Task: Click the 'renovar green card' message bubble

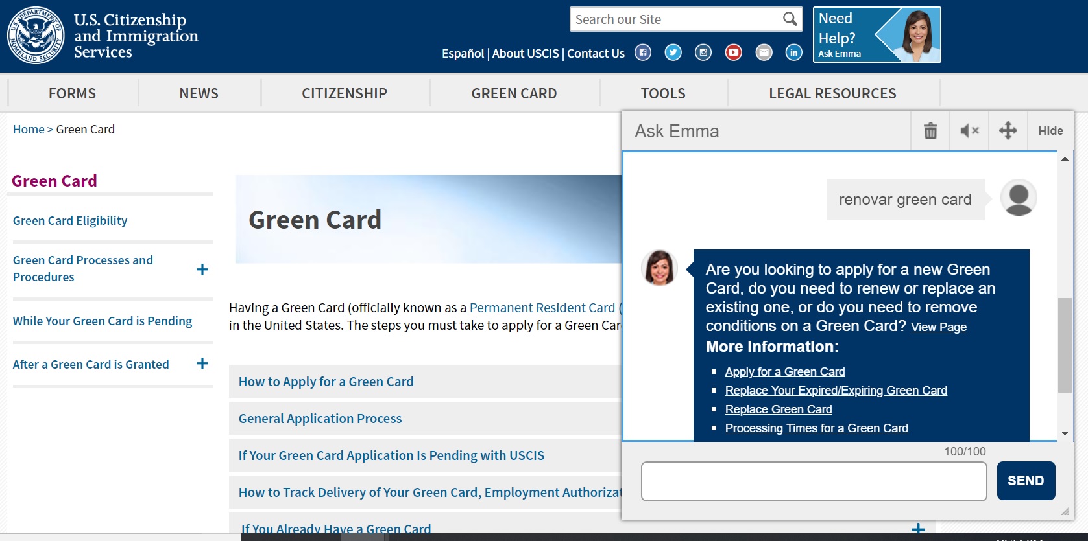Action: click(x=905, y=200)
